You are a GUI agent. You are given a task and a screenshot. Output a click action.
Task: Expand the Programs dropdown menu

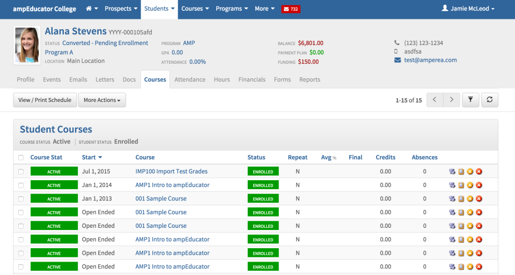pyautogui.click(x=232, y=9)
